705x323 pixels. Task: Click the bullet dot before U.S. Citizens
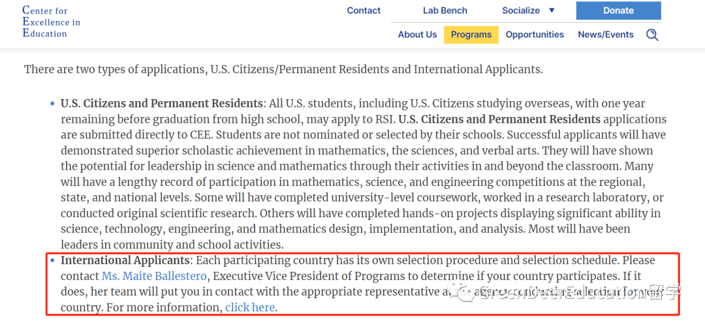53,104
